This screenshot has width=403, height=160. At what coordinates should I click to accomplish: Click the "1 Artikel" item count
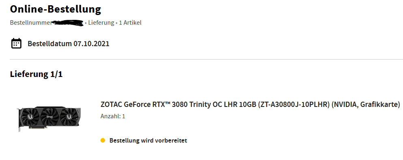point(130,23)
